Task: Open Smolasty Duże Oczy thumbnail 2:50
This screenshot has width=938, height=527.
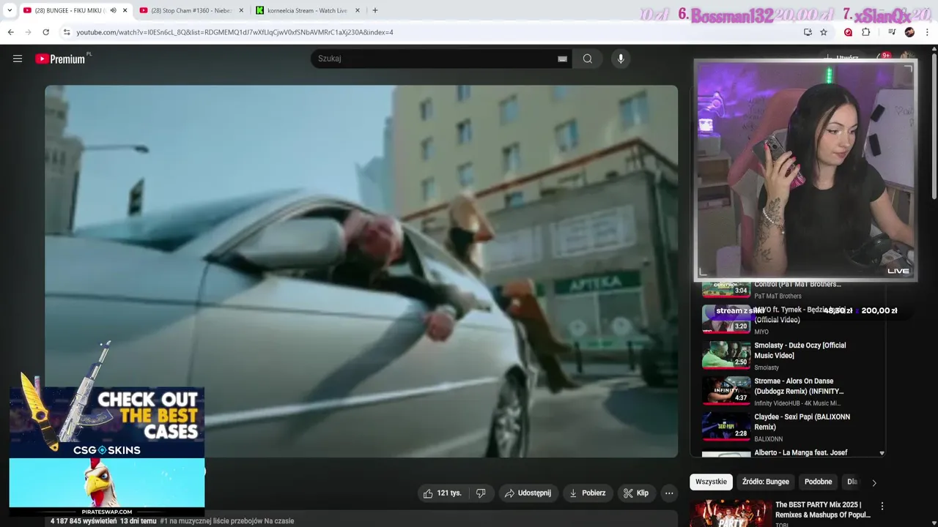Action: [726, 355]
